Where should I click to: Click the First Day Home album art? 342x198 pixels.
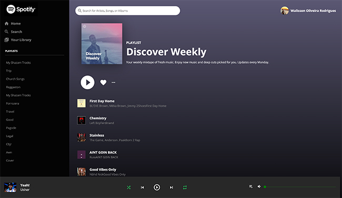82,103
